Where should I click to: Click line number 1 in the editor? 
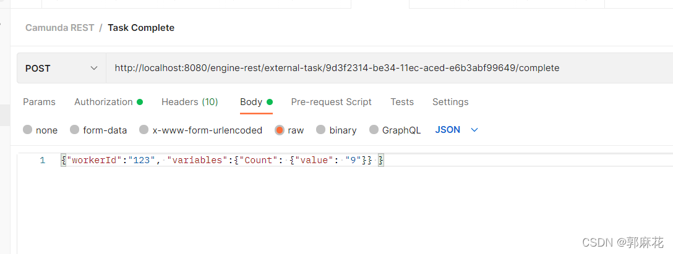point(43,161)
